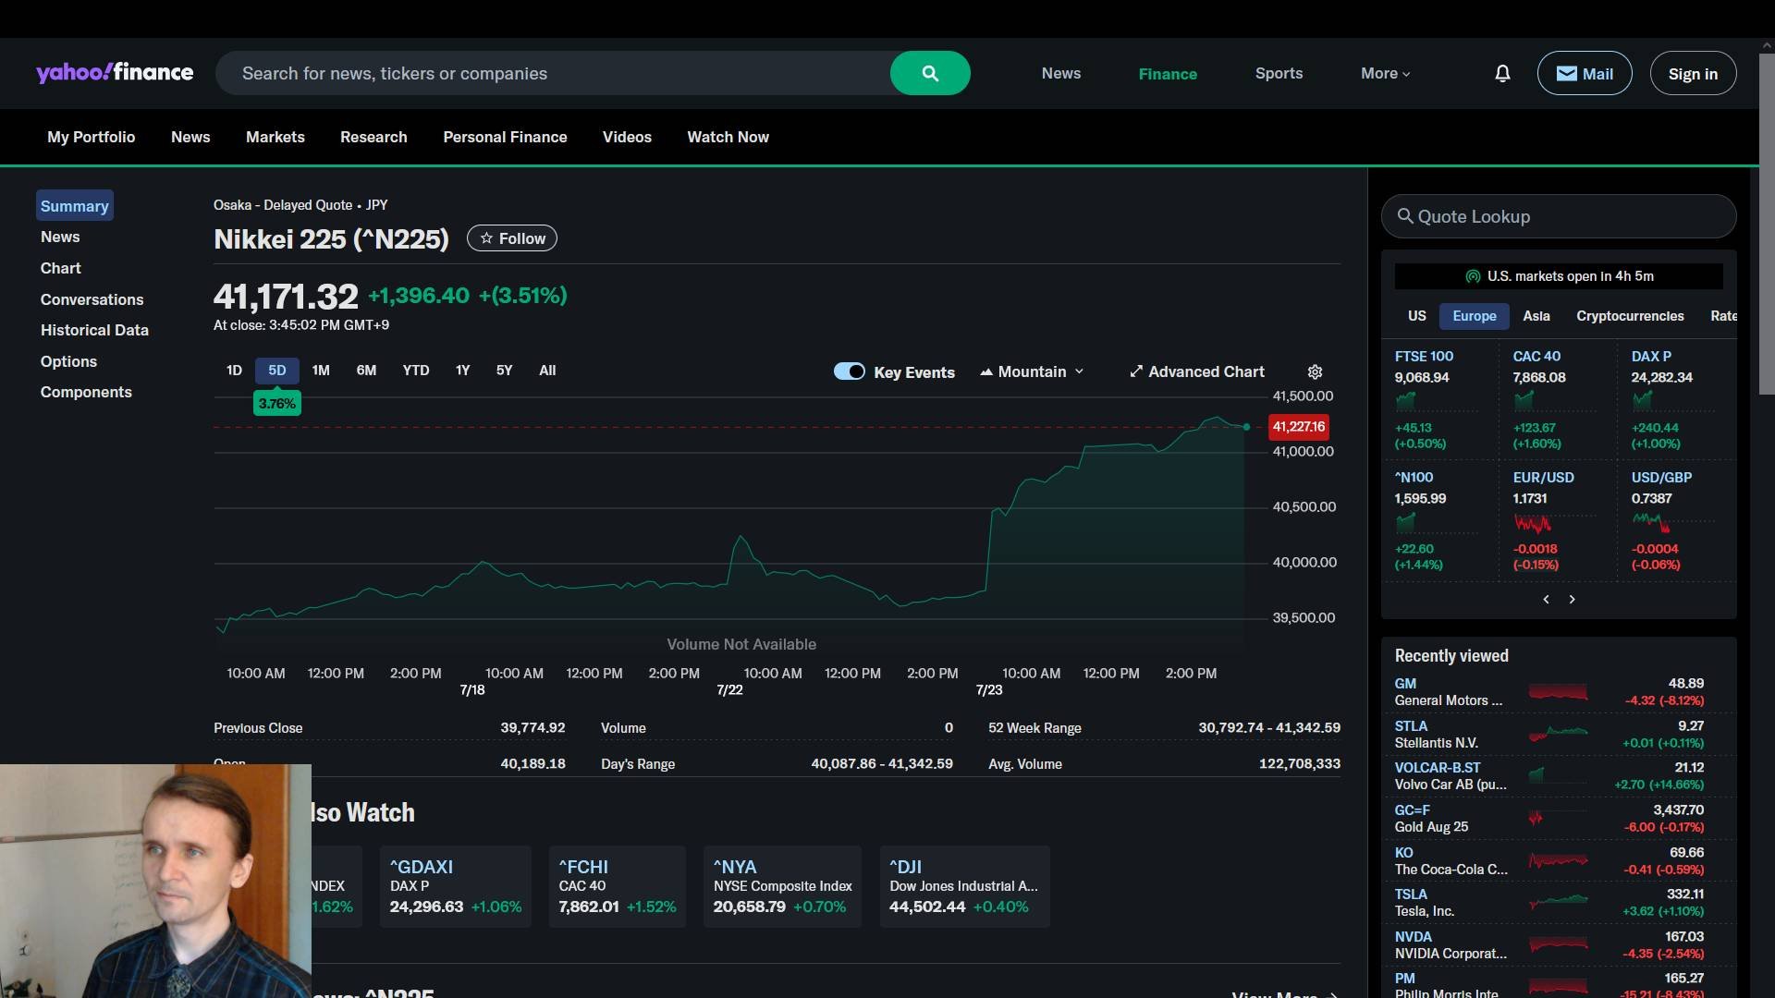Open the Personal Finance menu
Image resolution: width=1775 pixels, height=998 pixels.
[x=505, y=137]
